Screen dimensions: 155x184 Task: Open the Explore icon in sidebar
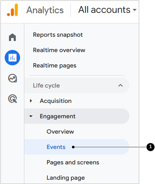pos(12,78)
